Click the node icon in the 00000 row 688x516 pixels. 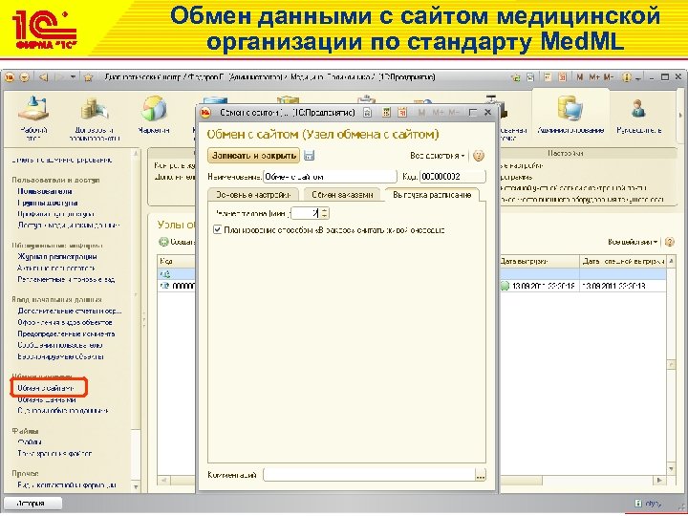pyautogui.click(x=165, y=286)
